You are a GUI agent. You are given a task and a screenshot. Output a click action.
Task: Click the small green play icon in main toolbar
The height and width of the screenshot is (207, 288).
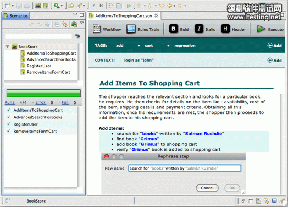point(129,6)
